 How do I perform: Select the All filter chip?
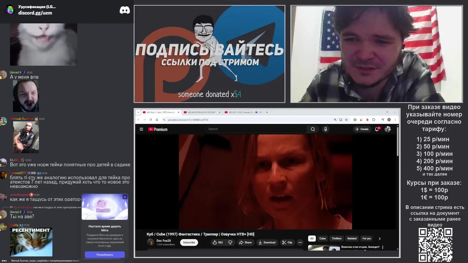[x=312, y=239]
